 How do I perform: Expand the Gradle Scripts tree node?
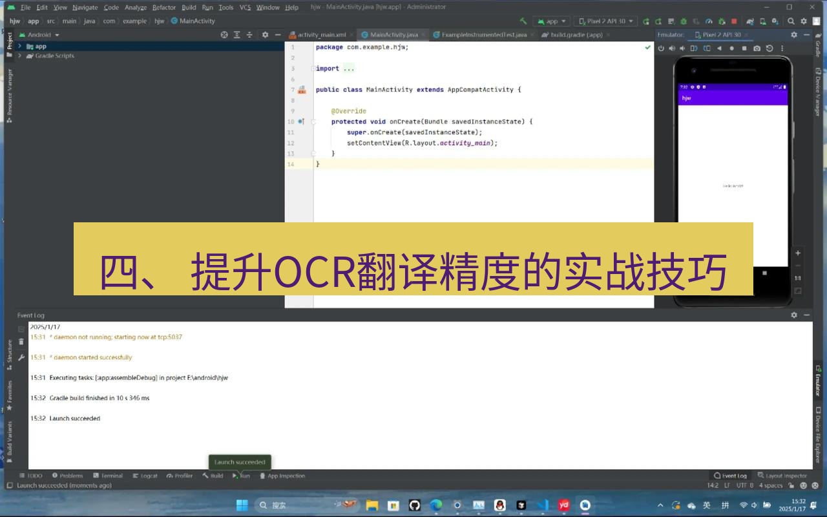coord(20,56)
